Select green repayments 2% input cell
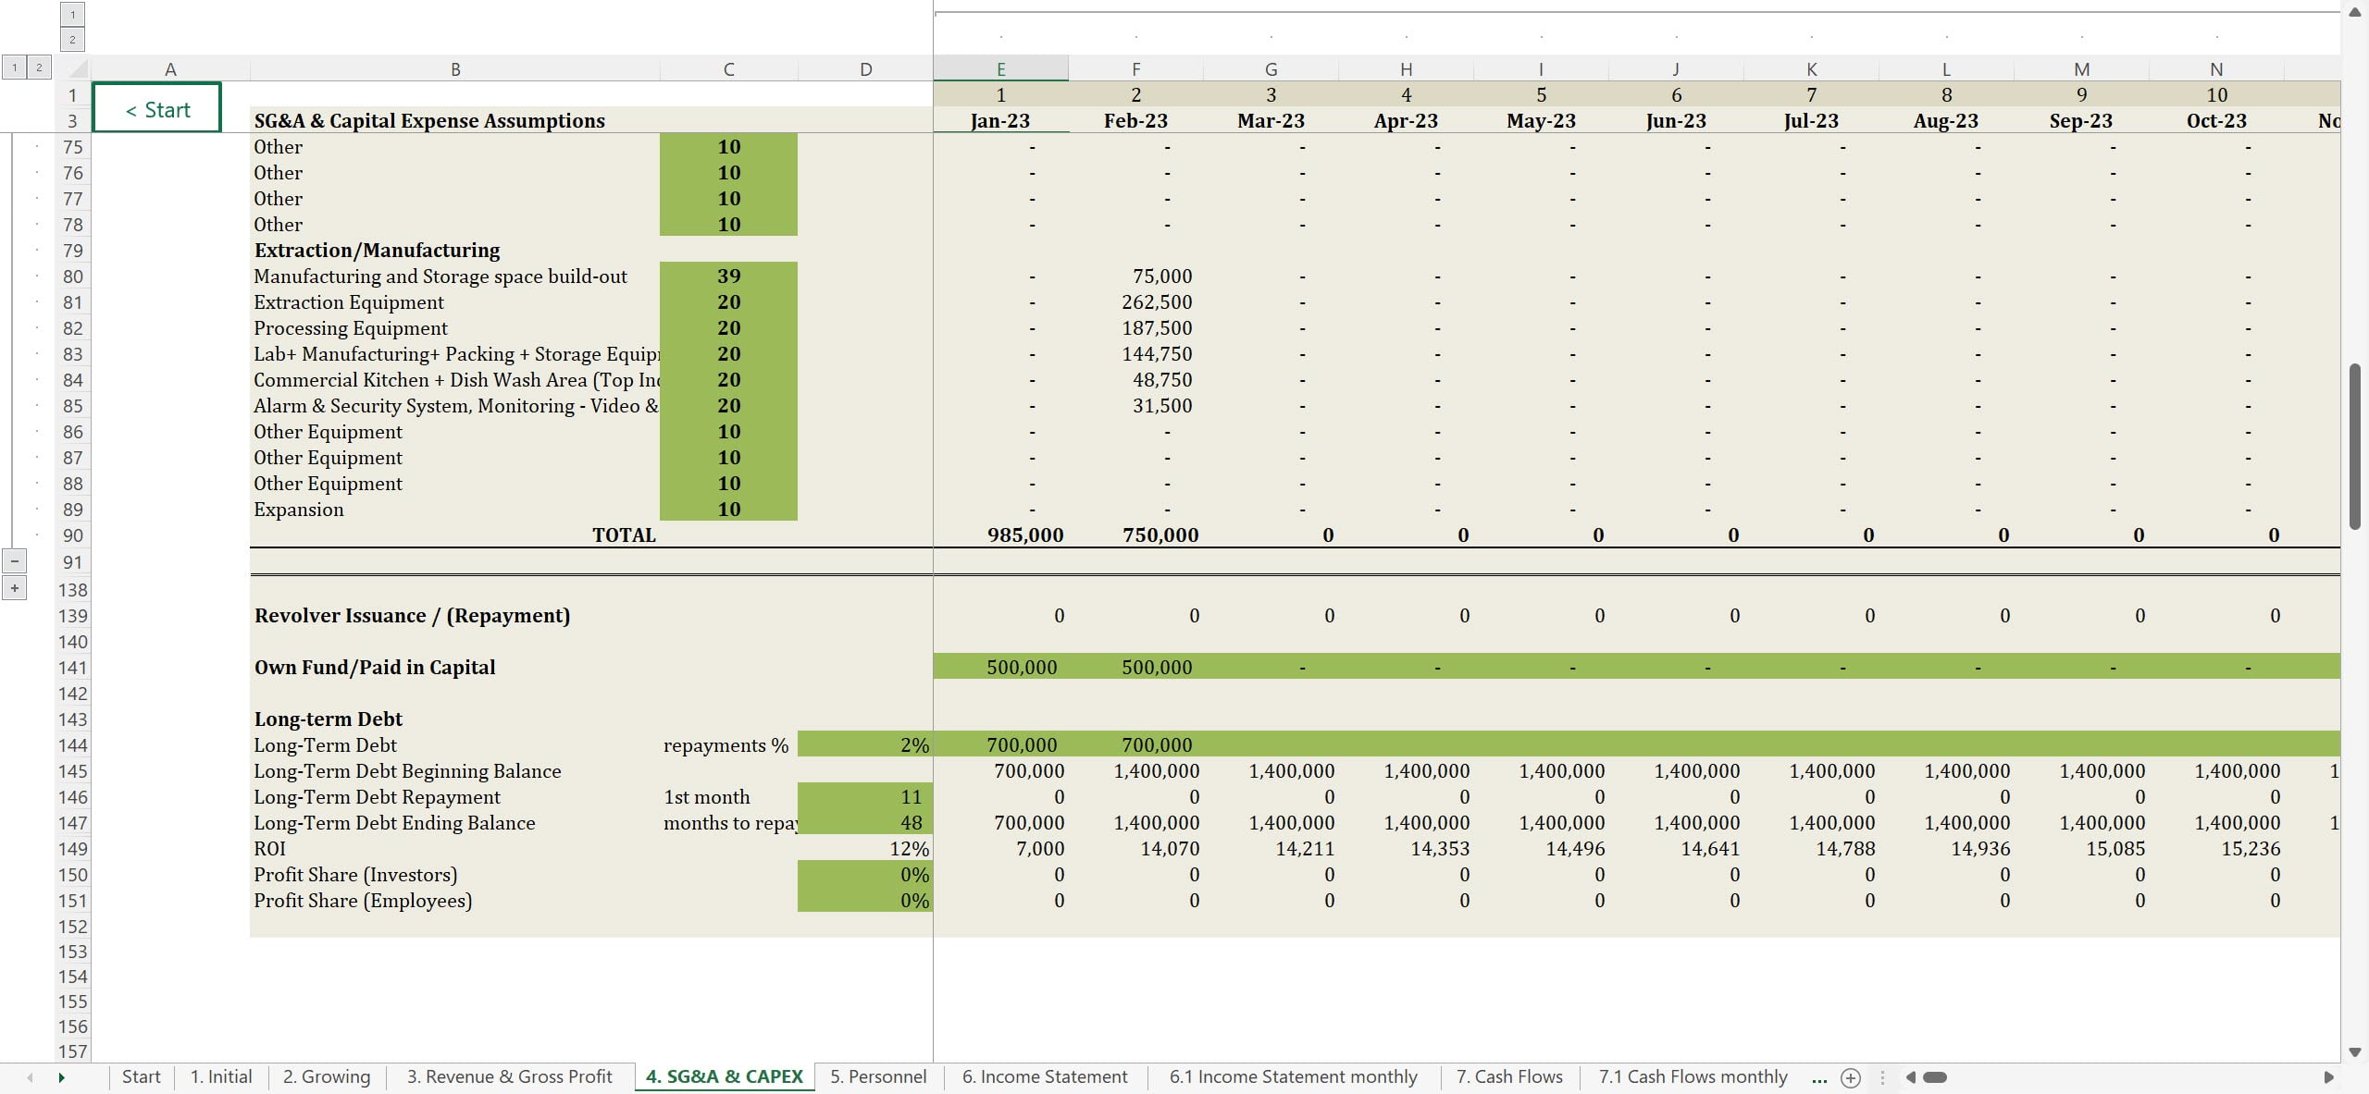Viewport: 2369px width, 1094px height. (x=865, y=745)
